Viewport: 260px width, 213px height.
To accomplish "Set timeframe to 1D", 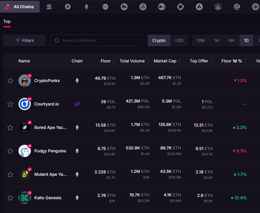I will 246,40.
